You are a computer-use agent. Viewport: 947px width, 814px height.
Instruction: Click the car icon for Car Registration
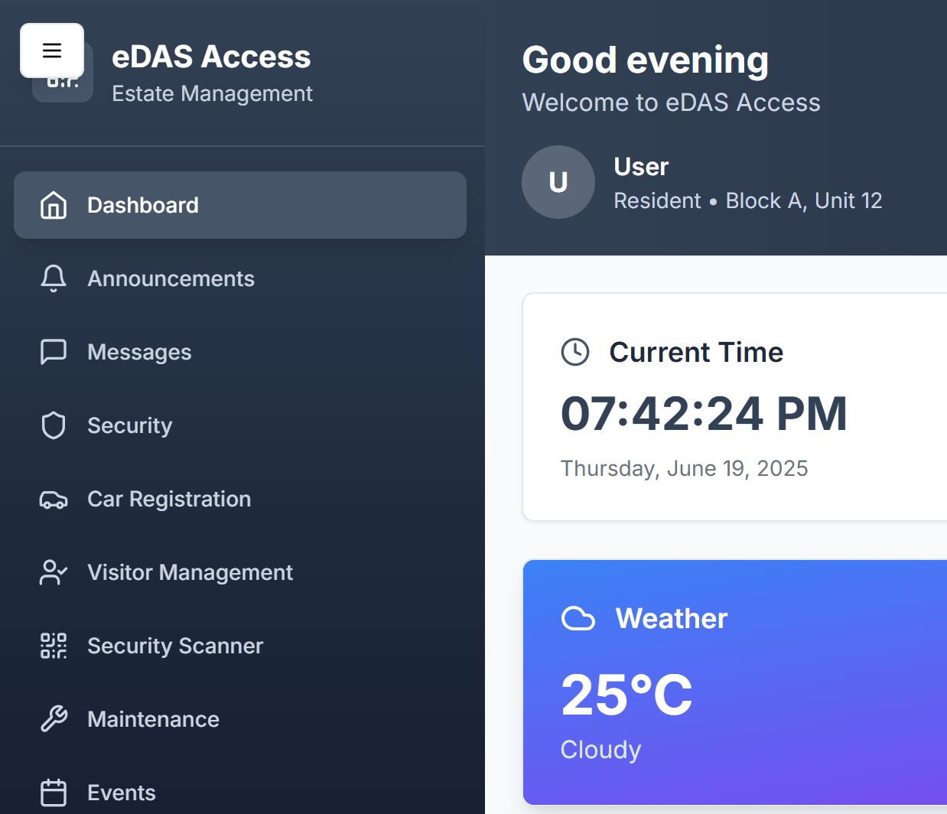pyautogui.click(x=53, y=499)
